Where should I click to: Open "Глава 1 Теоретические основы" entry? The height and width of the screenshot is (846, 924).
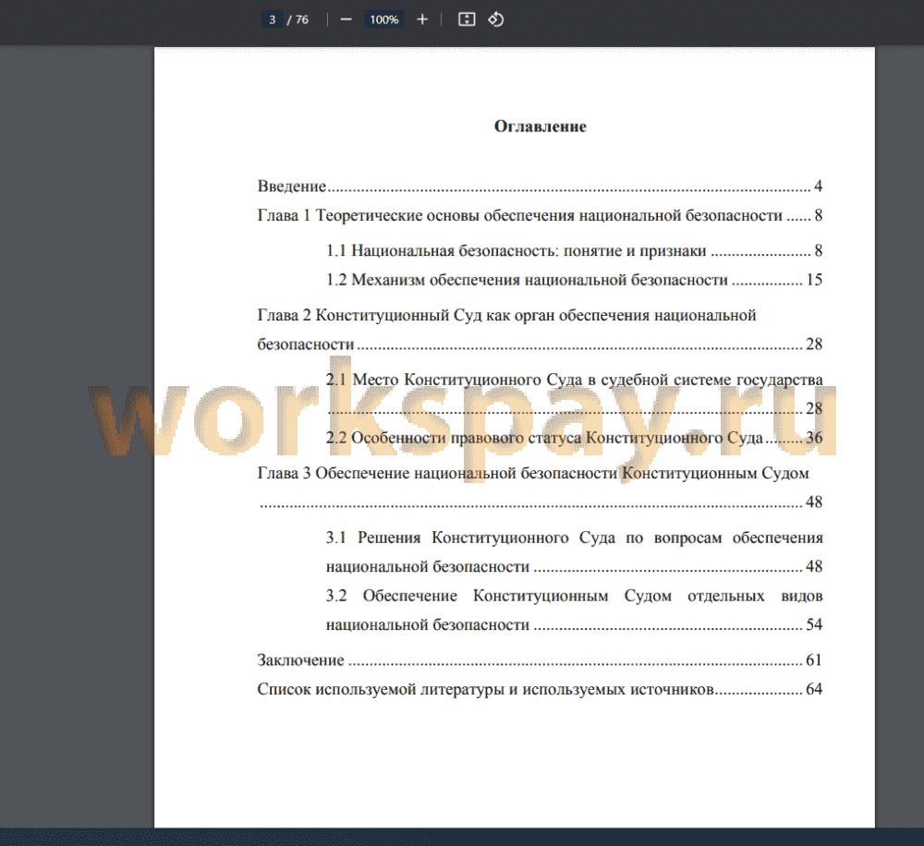click(540, 215)
